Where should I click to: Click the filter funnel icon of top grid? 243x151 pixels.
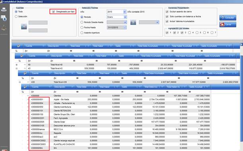click(16, 51)
